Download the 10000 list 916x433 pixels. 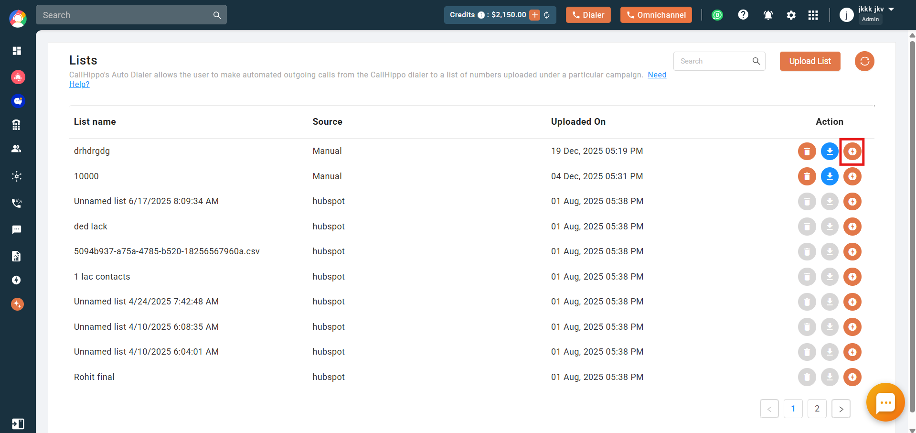click(x=830, y=176)
